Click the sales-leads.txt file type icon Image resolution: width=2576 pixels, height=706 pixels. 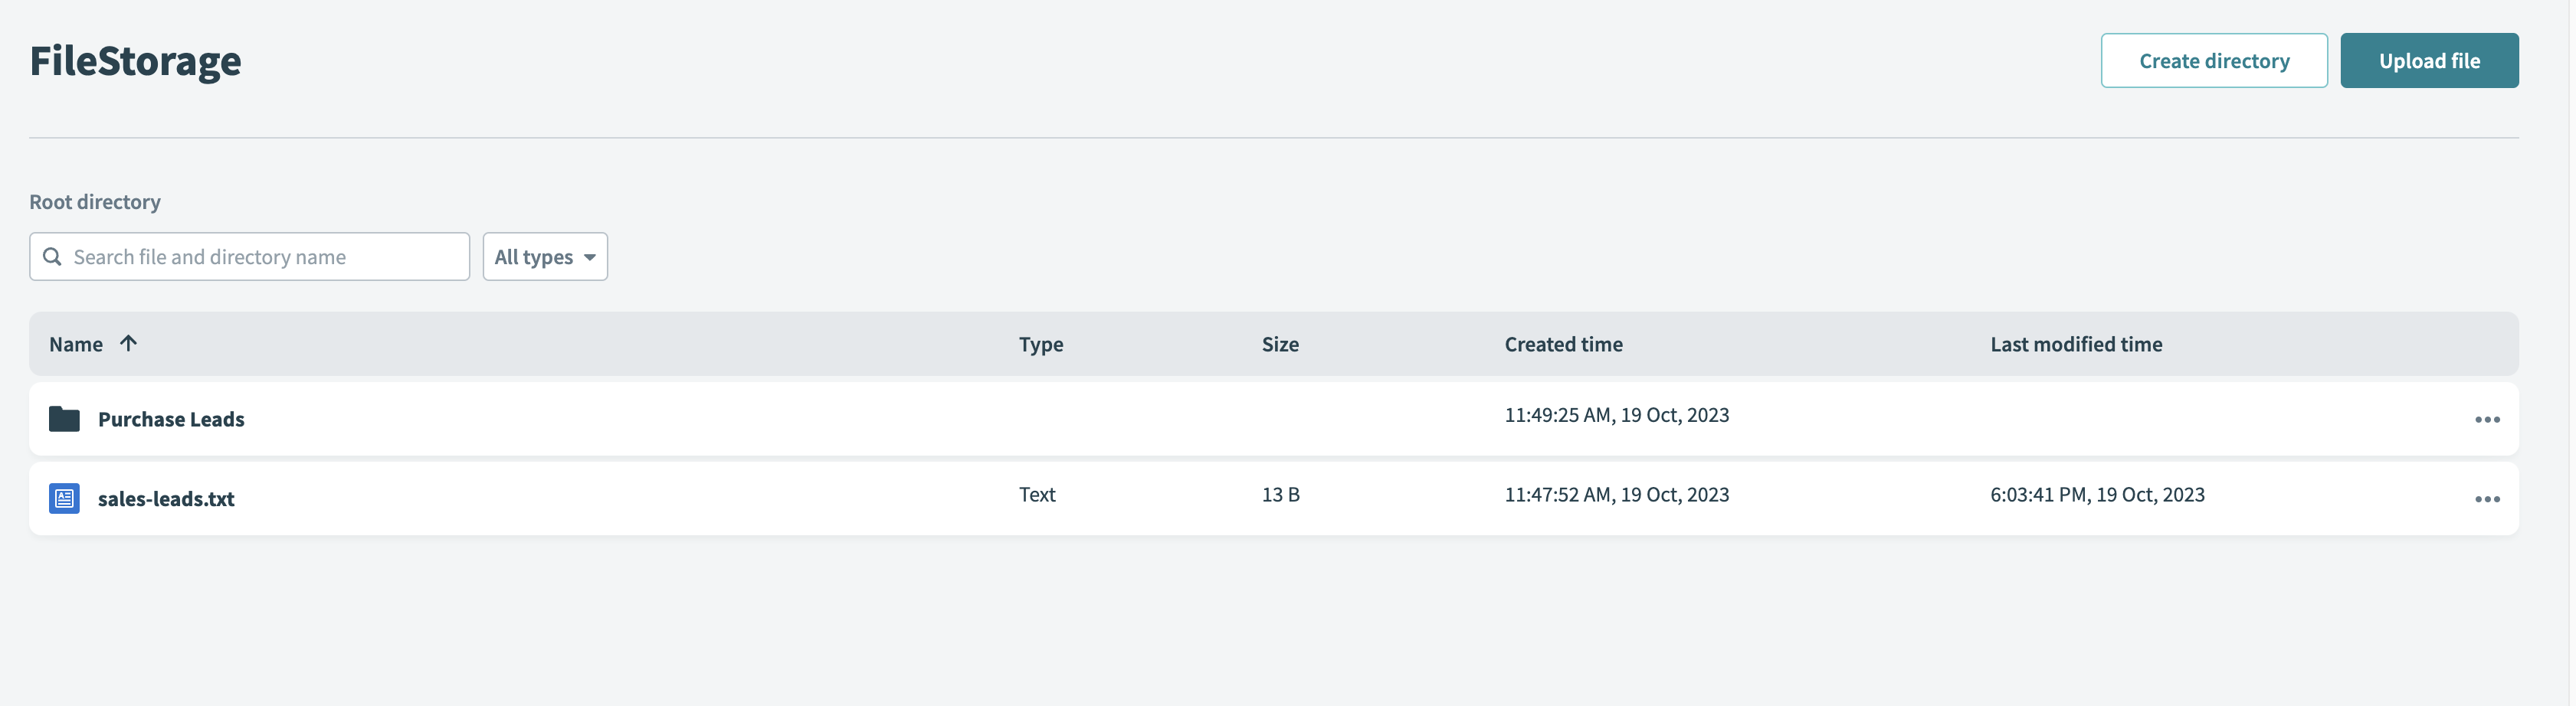[x=64, y=498]
